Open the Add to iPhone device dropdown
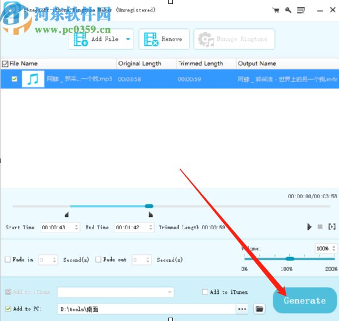This screenshot has height=321, width=339. pos(116,292)
